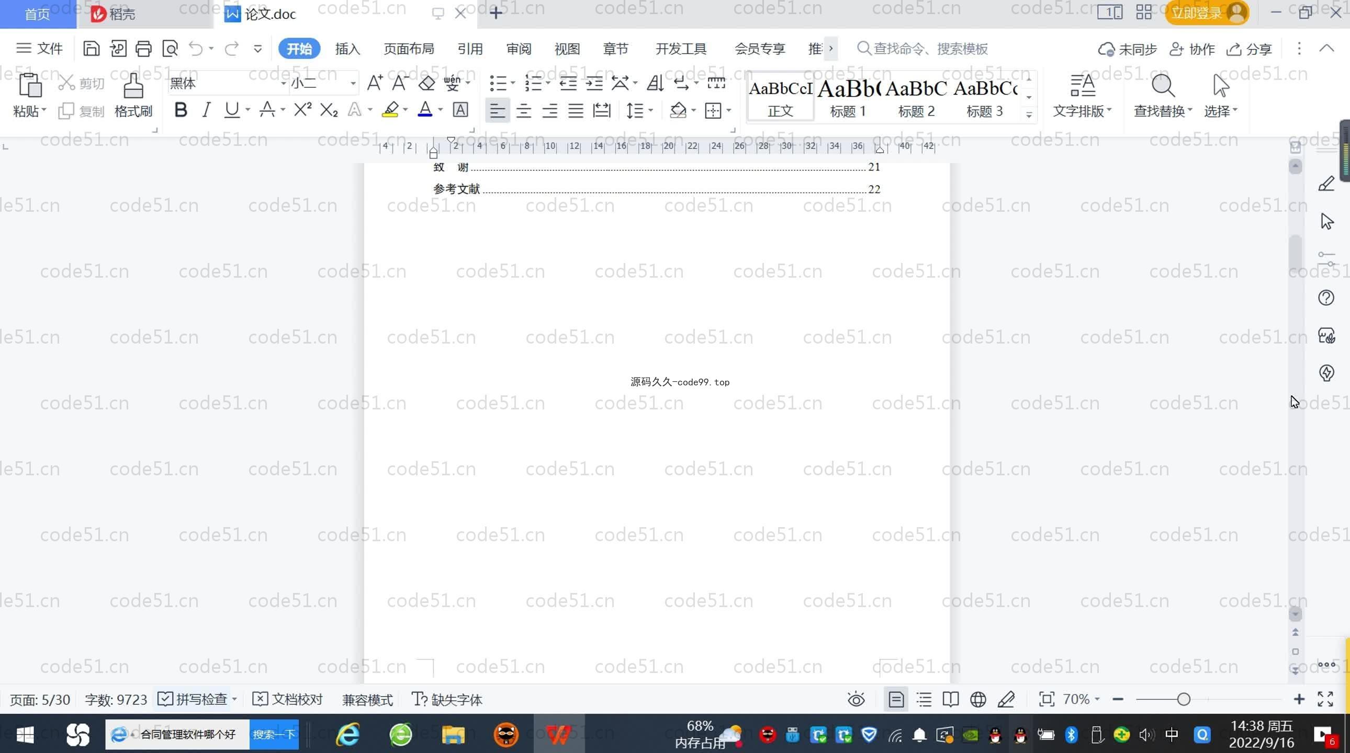Toggle Strikethrough formatting
This screenshot has height=753, width=1350.
[x=267, y=110]
